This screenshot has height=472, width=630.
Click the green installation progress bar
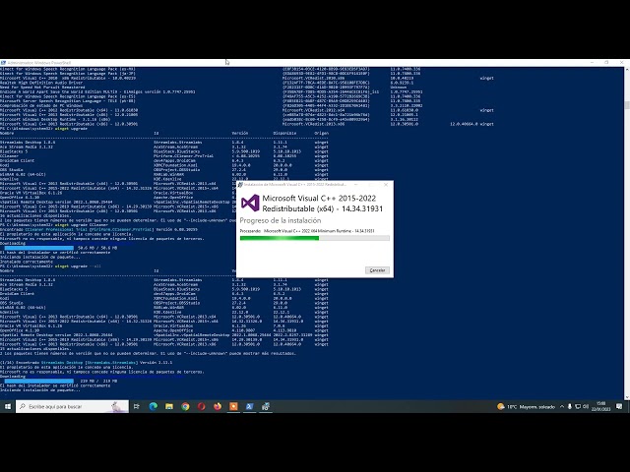315,238
